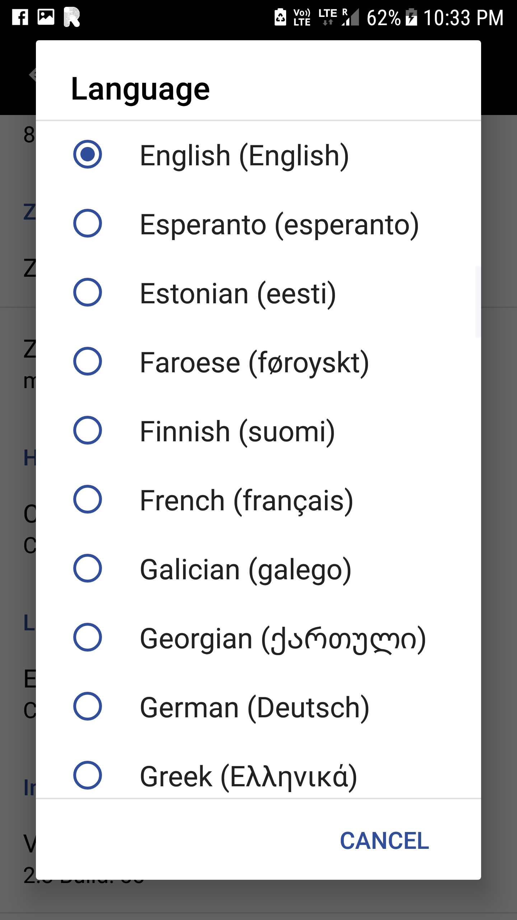Viewport: 517px width, 920px height.
Task: Dismiss the dialog with CANCEL
Action: (385, 841)
